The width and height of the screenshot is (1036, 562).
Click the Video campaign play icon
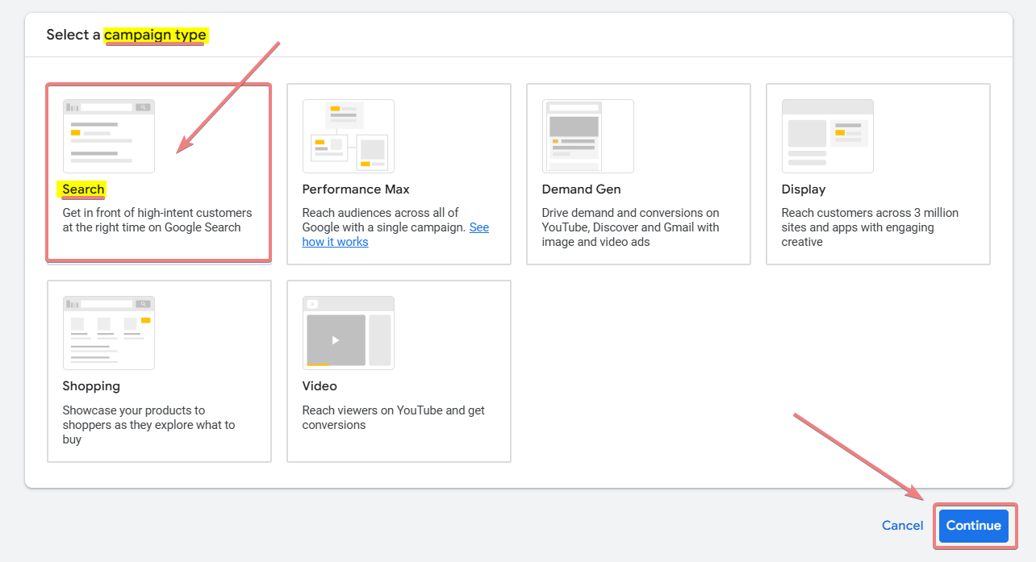(336, 339)
